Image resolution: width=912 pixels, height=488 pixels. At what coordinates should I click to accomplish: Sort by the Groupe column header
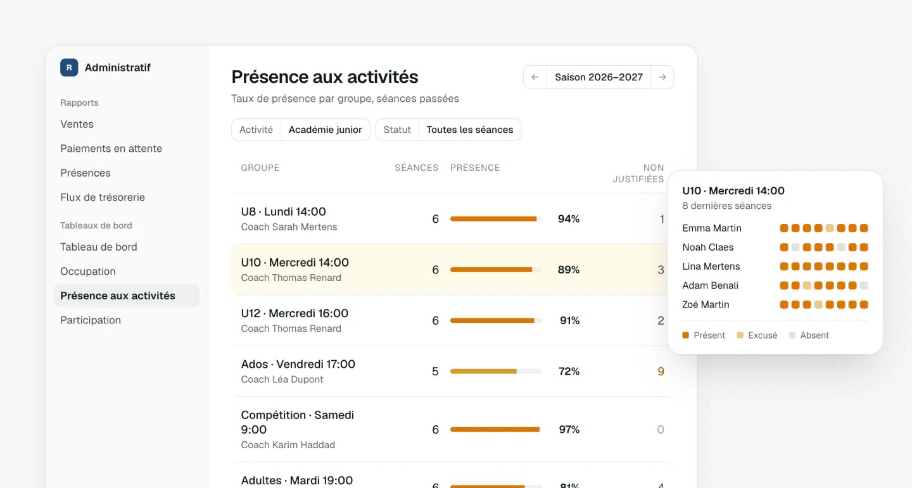tap(260, 168)
